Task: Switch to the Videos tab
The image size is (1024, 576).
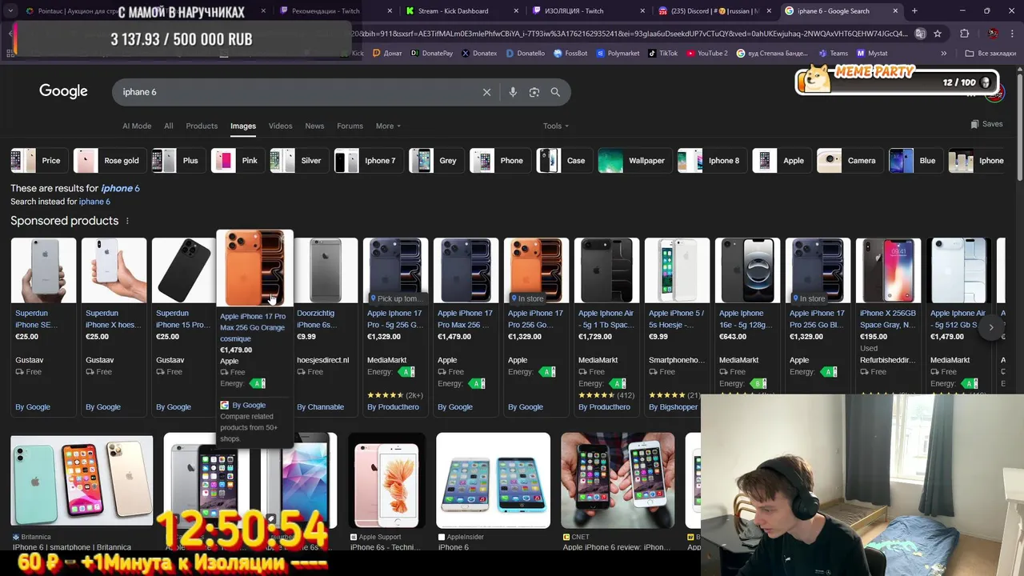Action: pyautogui.click(x=280, y=126)
